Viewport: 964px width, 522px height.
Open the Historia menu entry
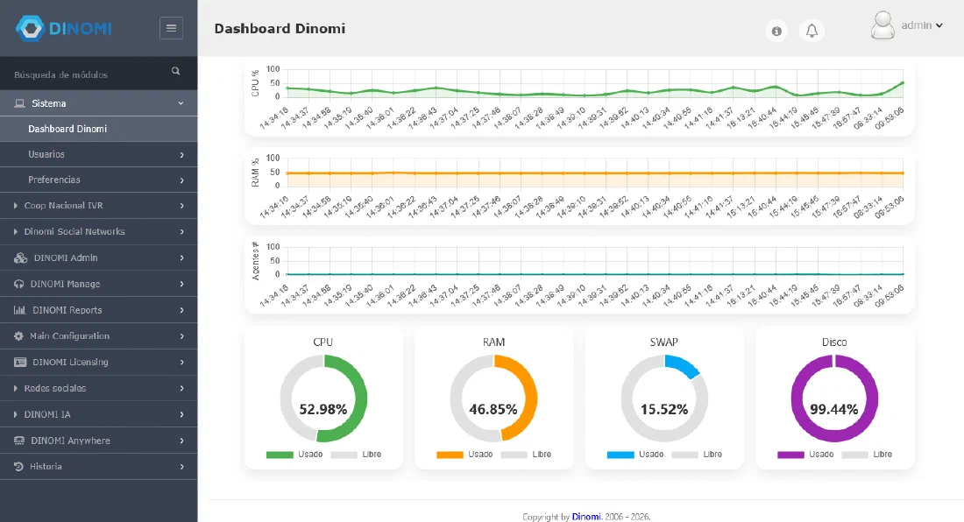[x=98, y=467]
